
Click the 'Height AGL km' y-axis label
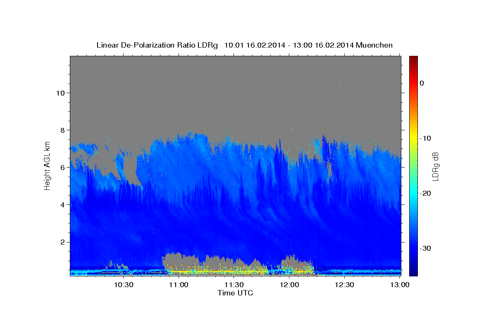(47, 165)
